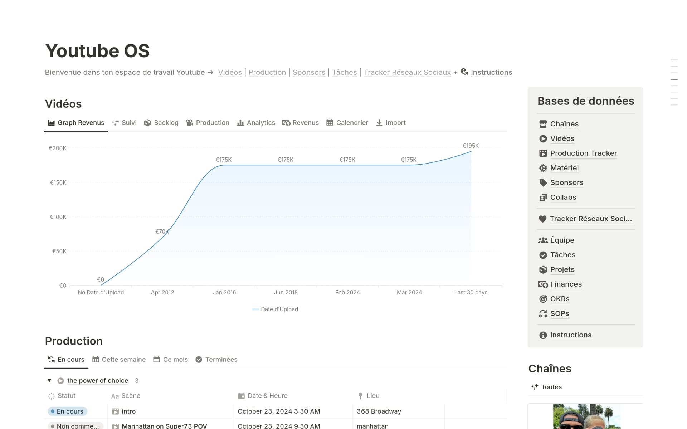Click the Vidéos play icon in sidebar
The width and height of the screenshot is (687, 429).
point(543,138)
